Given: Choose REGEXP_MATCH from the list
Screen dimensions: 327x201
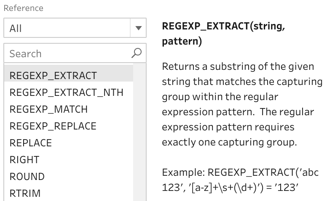Looking at the screenshot, I should coord(48,109).
